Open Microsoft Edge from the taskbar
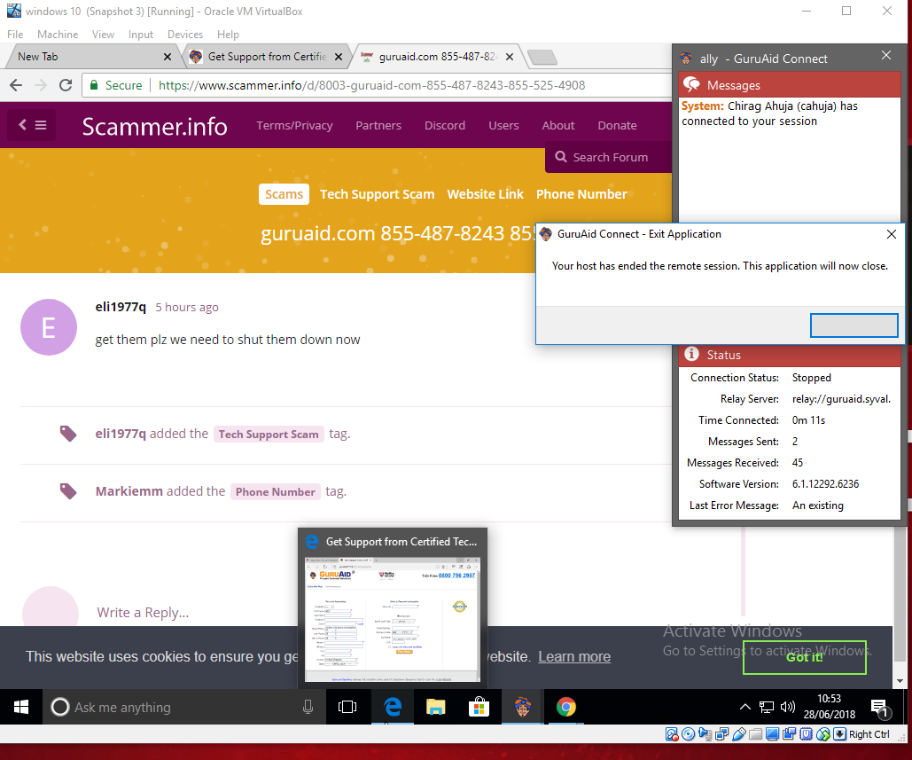The height and width of the screenshot is (760, 912). (394, 707)
